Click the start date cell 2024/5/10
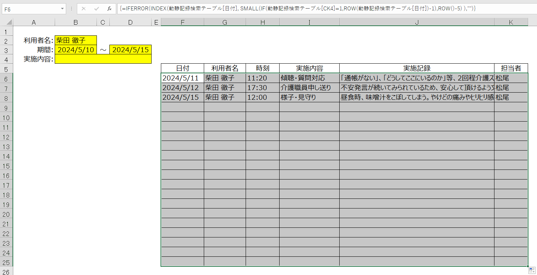The image size is (537, 275). coord(76,49)
